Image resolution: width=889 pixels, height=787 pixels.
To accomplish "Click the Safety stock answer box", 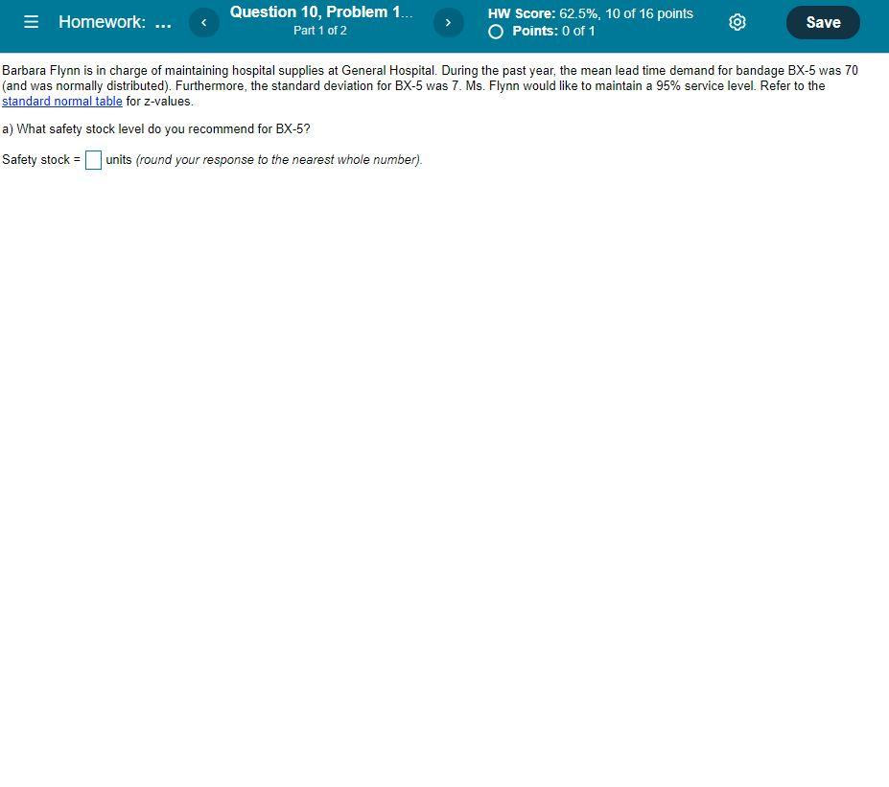I will tap(93, 160).
